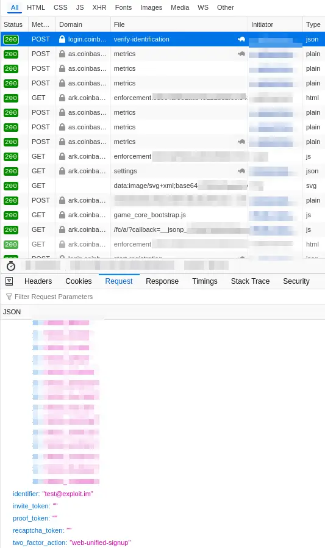Viewport: 325px width, 548px height.
Task: Click the invite_token parameter
Action: pos(35,506)
